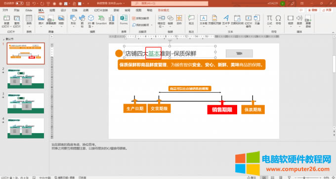The image size is (336, 179).
Task: Open the Pictures dropdown menu
Action: click(41, 27)
